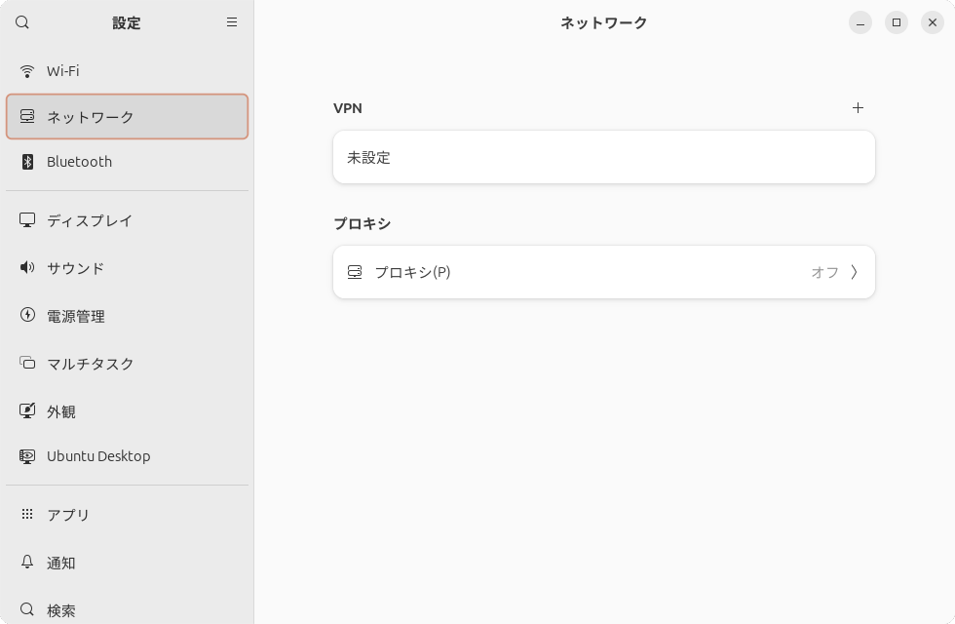Select the Wi-Fi icon in the sidebar
The image size is (955, 624).
(26, 70)
